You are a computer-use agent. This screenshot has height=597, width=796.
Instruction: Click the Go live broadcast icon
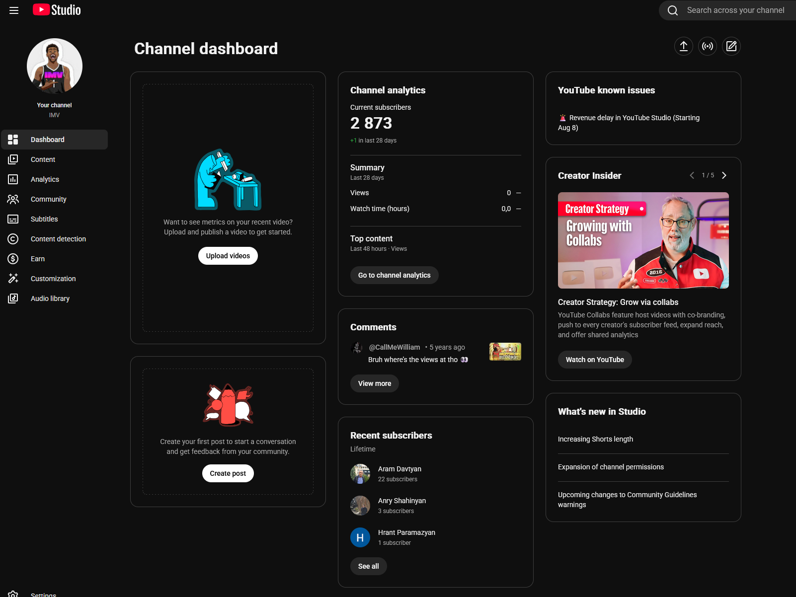click(x=708, y=46)
